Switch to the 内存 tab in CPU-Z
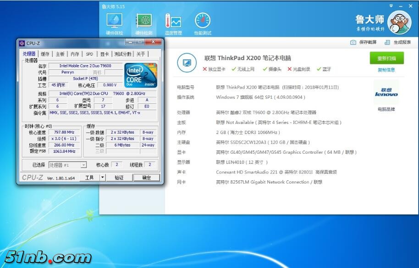Viewport: 419px width, 268px height. coord(75,54)
